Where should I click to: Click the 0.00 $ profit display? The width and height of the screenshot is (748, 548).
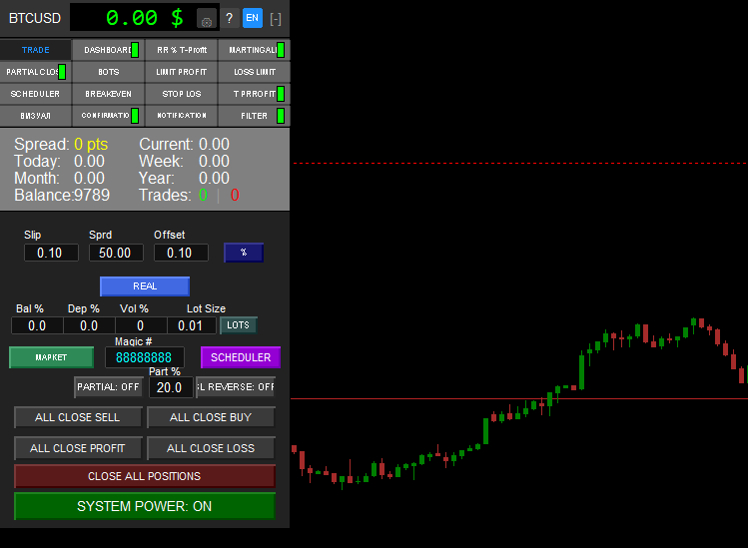145,18
